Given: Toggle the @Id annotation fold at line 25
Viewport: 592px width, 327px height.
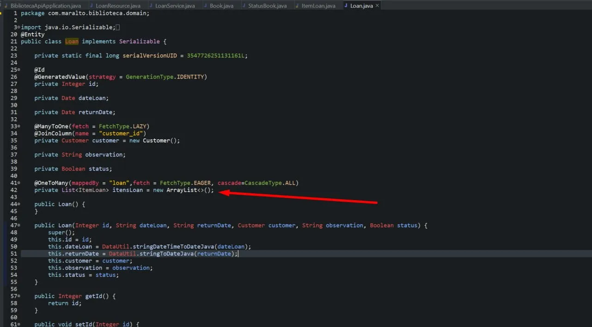Looking at the screenshot, I should [19, 69].
